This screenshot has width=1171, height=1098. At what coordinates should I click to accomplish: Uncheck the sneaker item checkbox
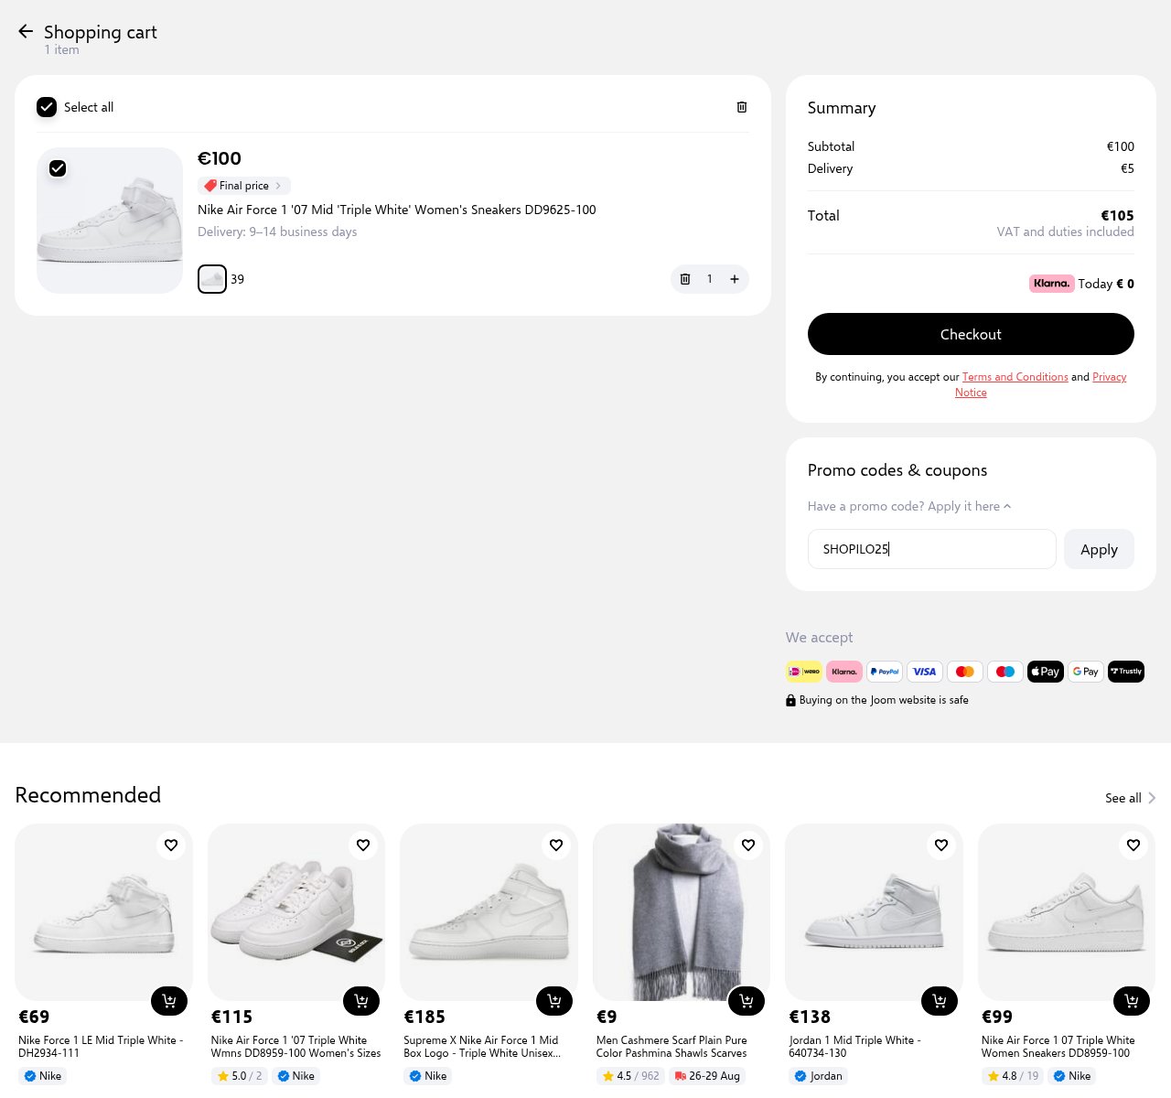point(58,168)
